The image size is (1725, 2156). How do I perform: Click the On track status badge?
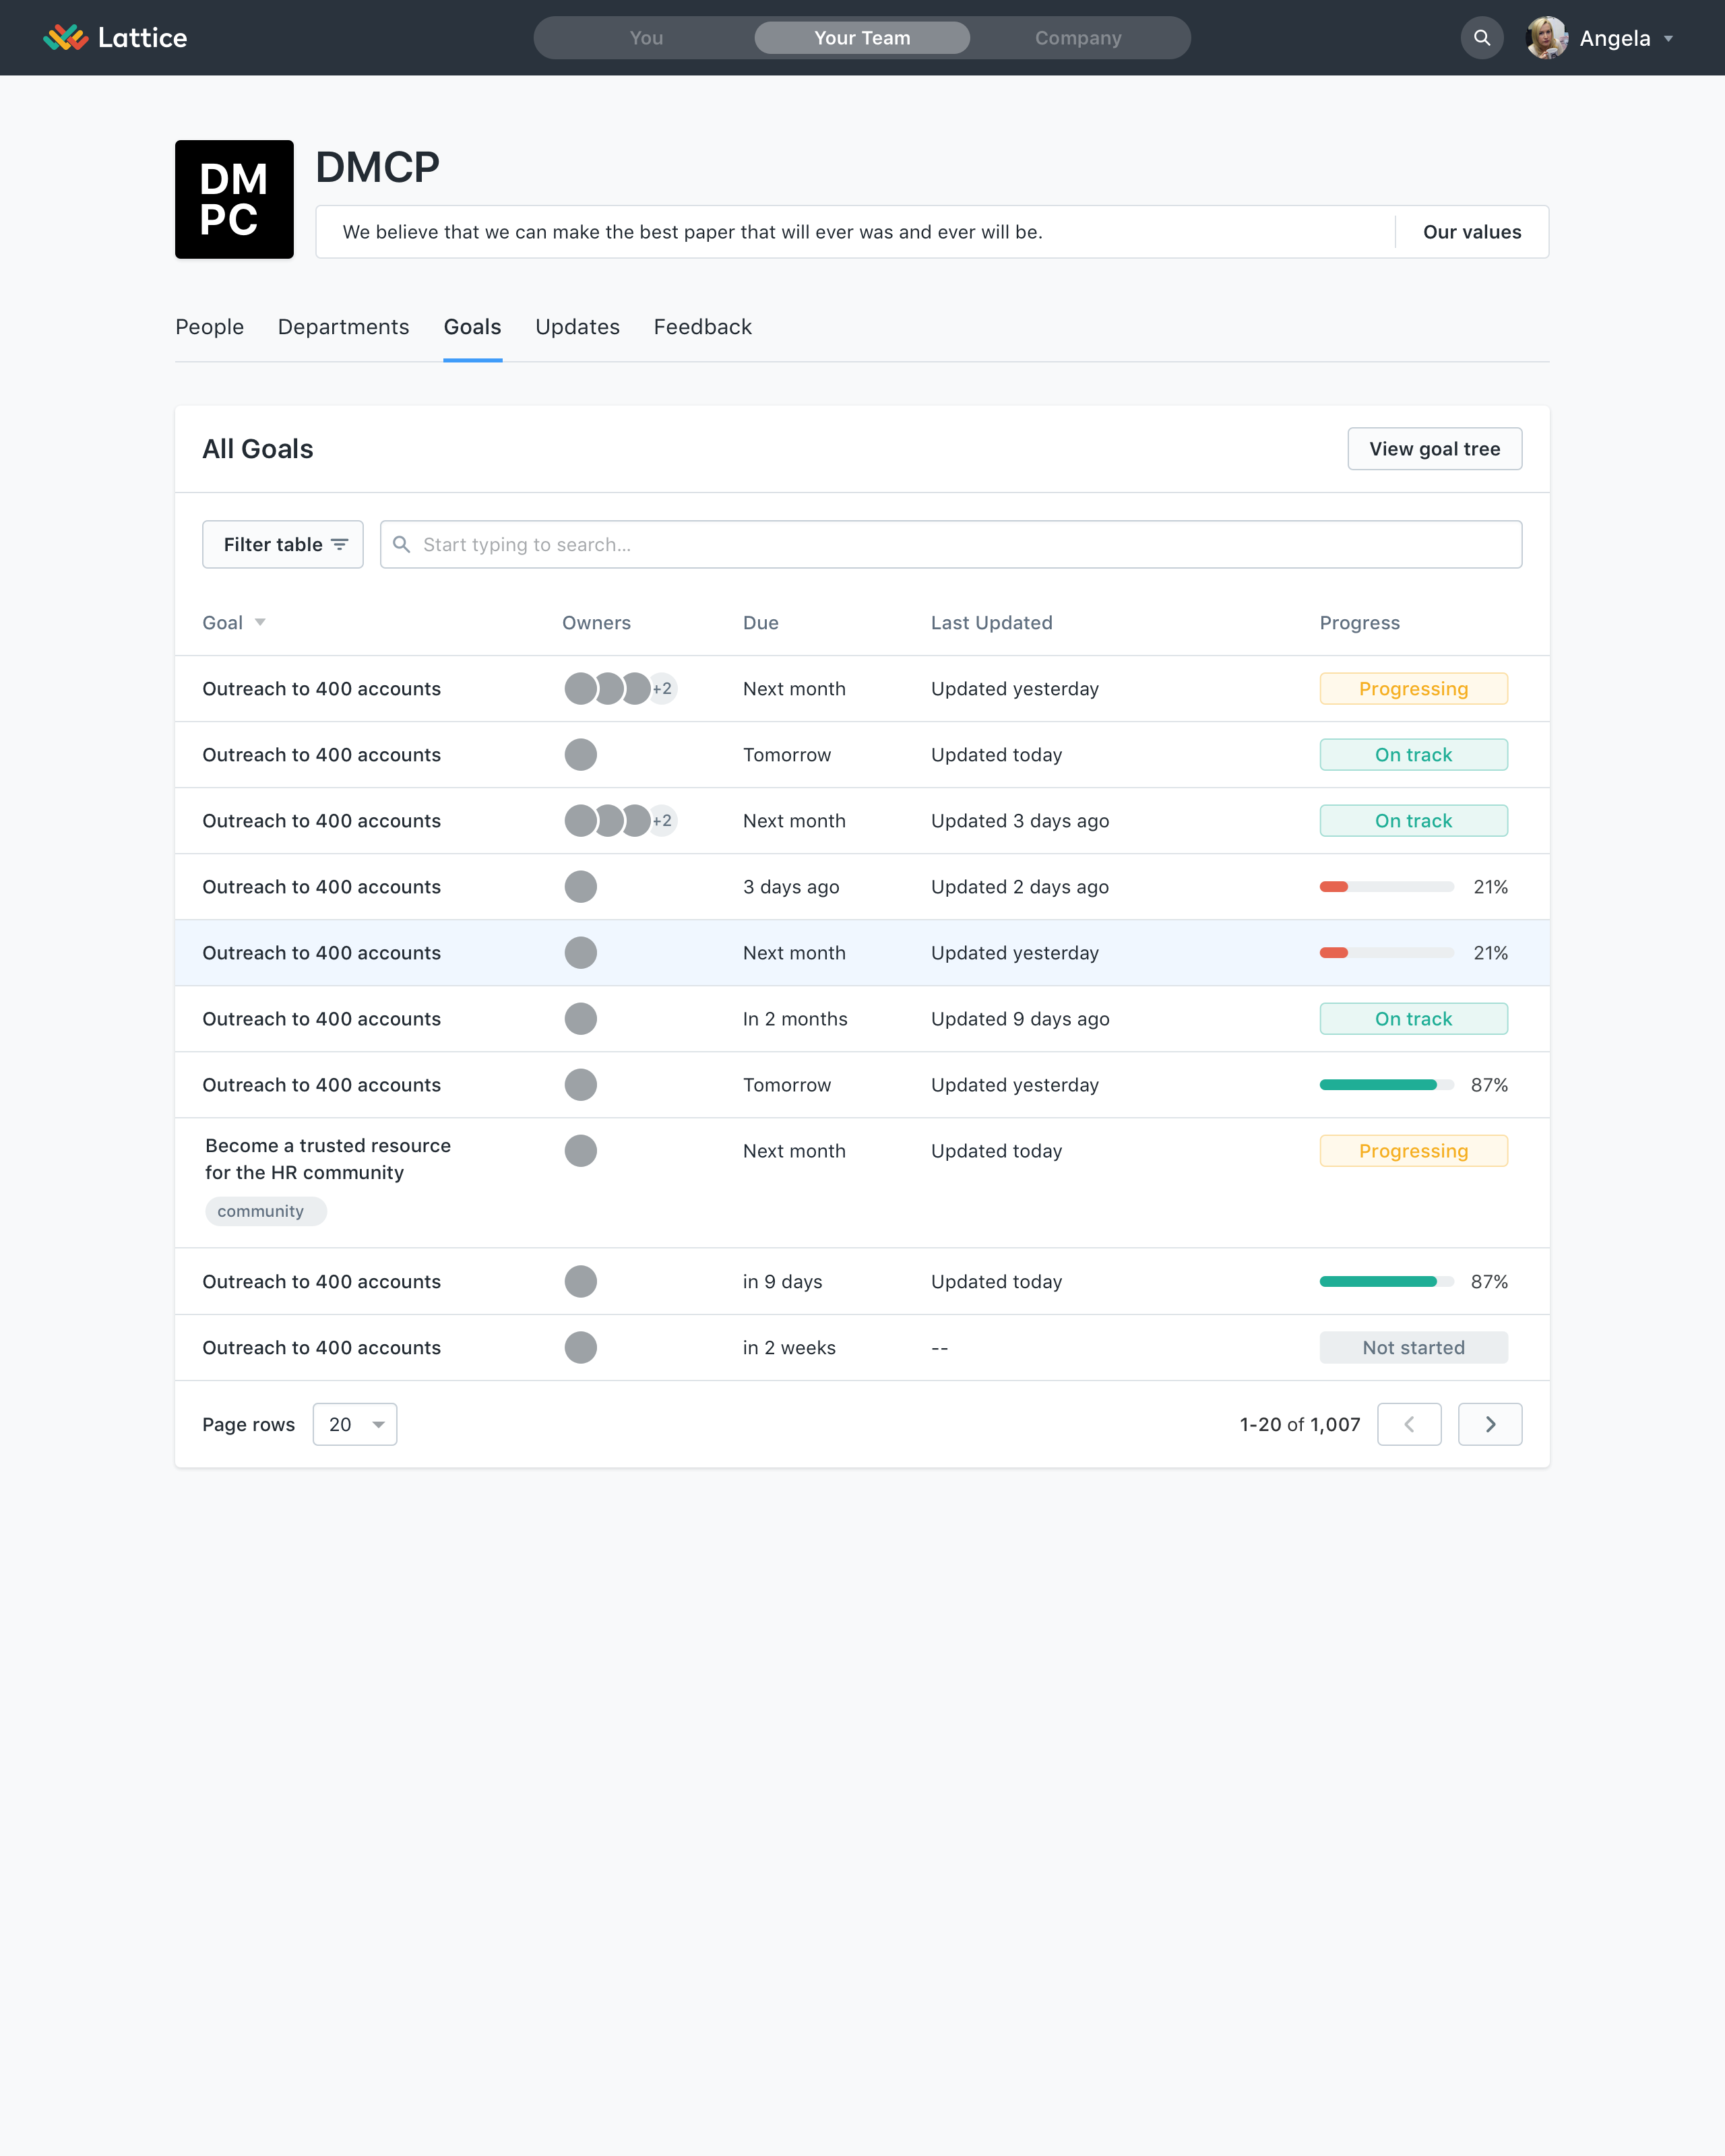tap(1413, 755)
